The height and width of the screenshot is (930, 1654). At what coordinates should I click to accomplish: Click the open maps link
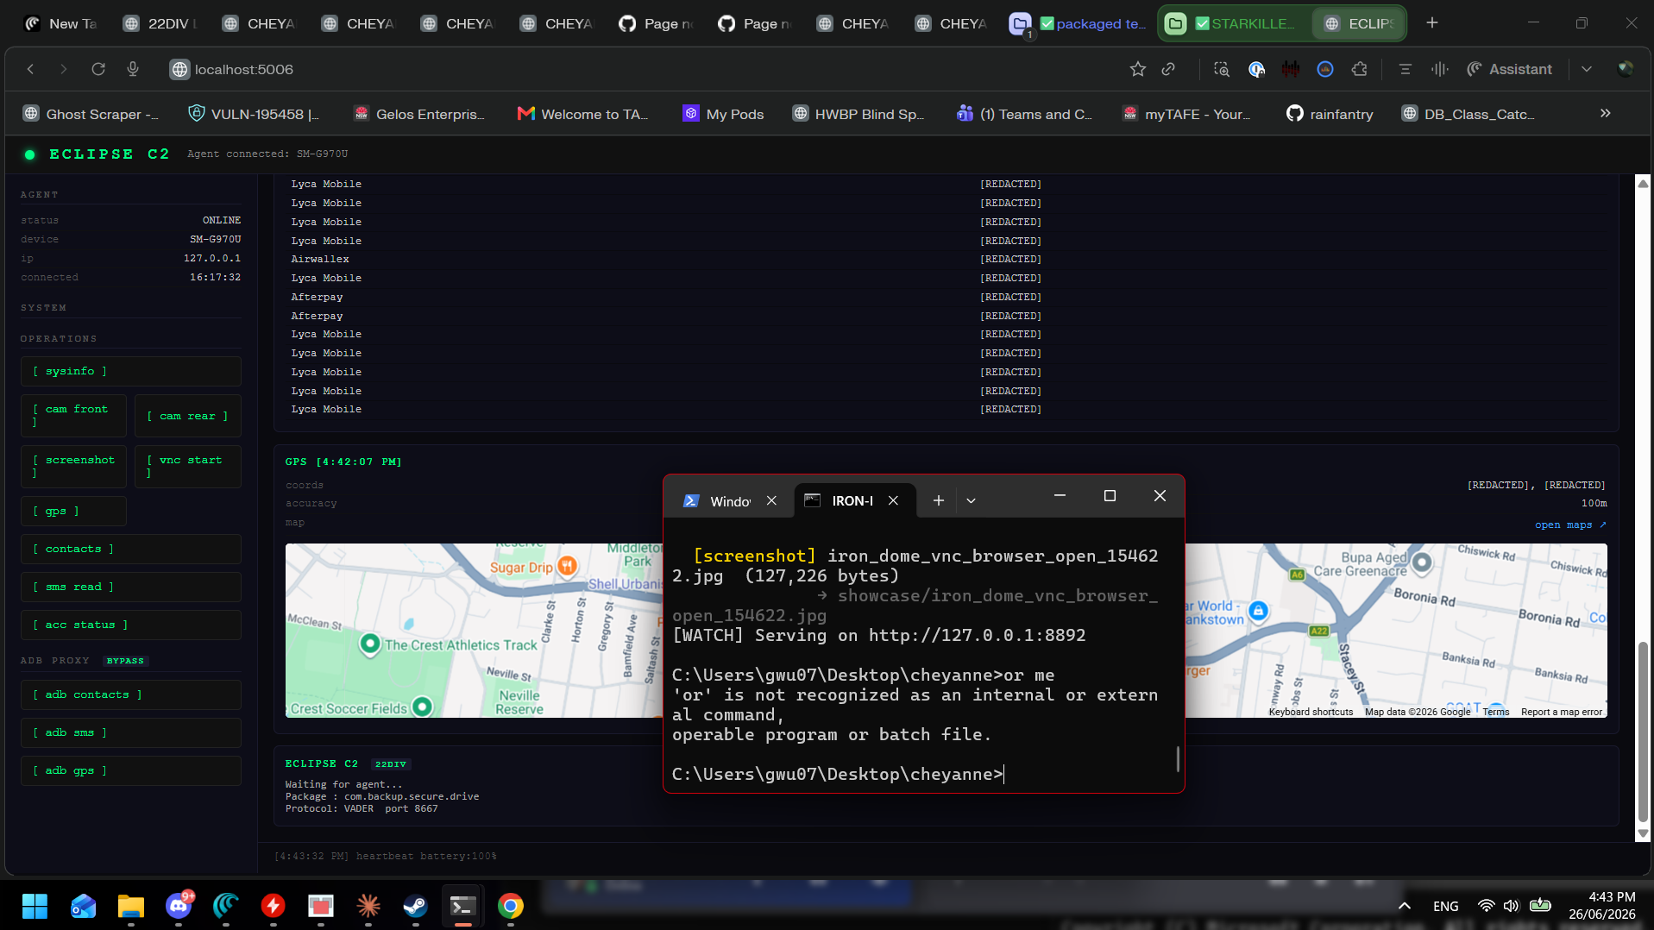1570,525
